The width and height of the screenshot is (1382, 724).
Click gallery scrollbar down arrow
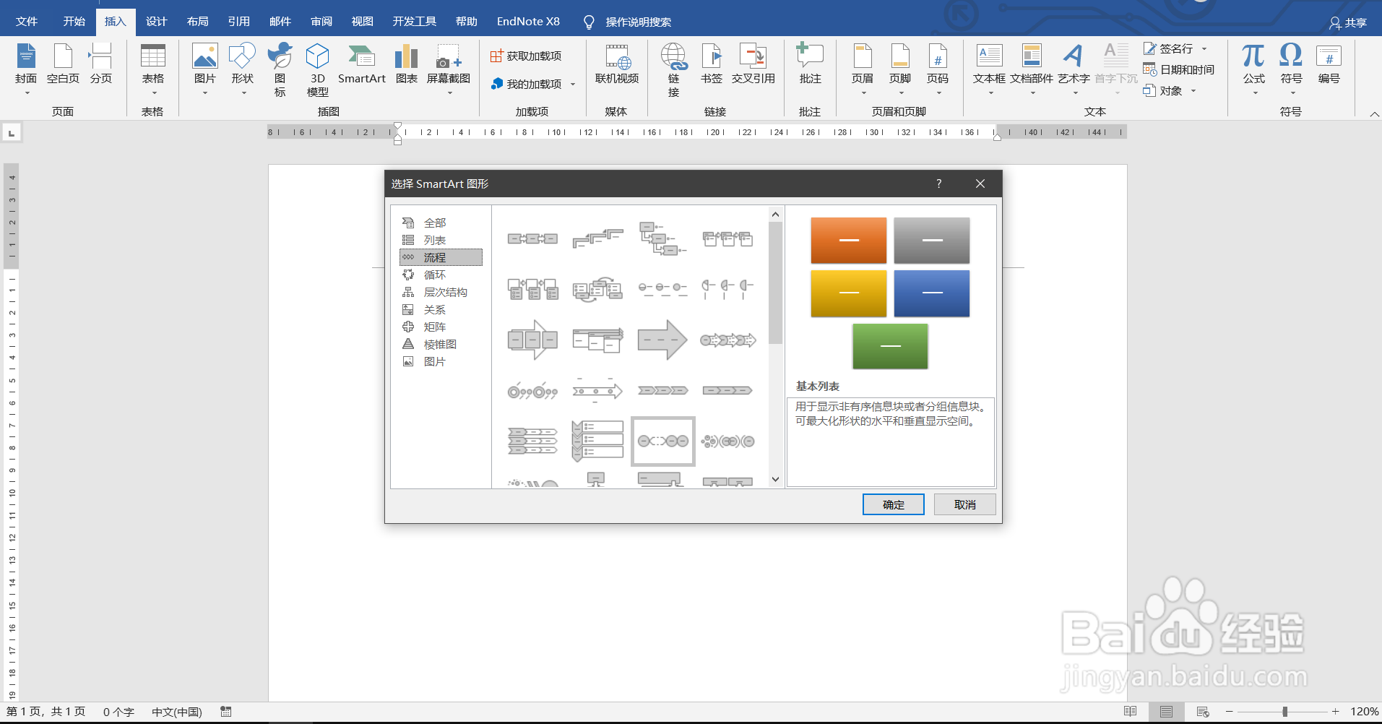775,479
